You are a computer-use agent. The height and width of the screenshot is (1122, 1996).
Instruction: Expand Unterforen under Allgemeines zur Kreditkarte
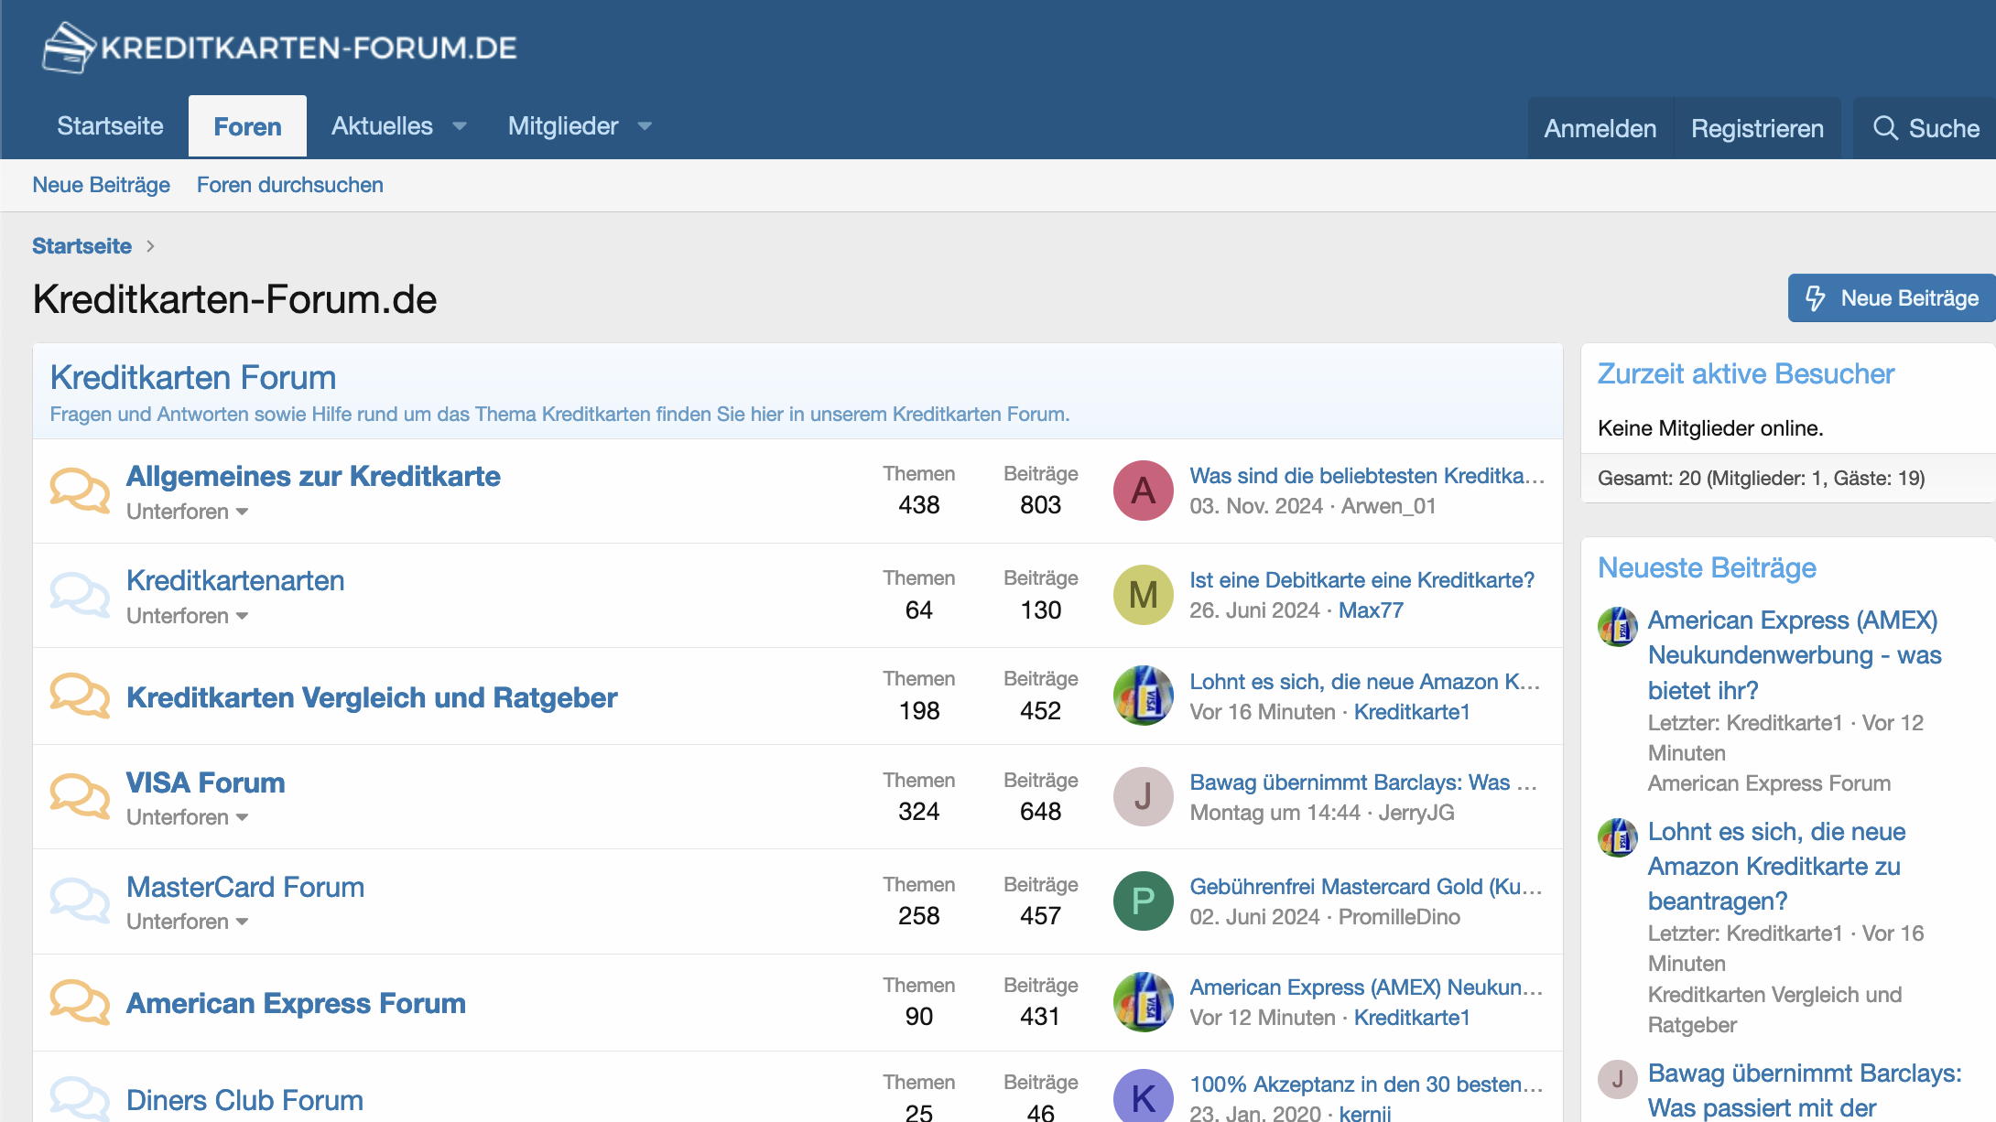[188, 512]
